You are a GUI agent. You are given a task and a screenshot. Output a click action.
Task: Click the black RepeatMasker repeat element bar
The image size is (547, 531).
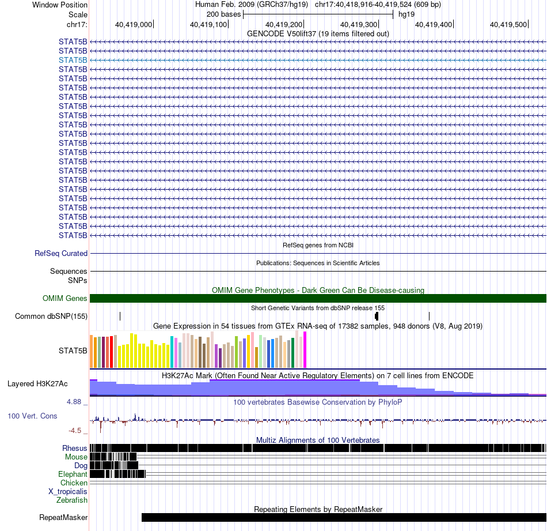coord(344,517)
